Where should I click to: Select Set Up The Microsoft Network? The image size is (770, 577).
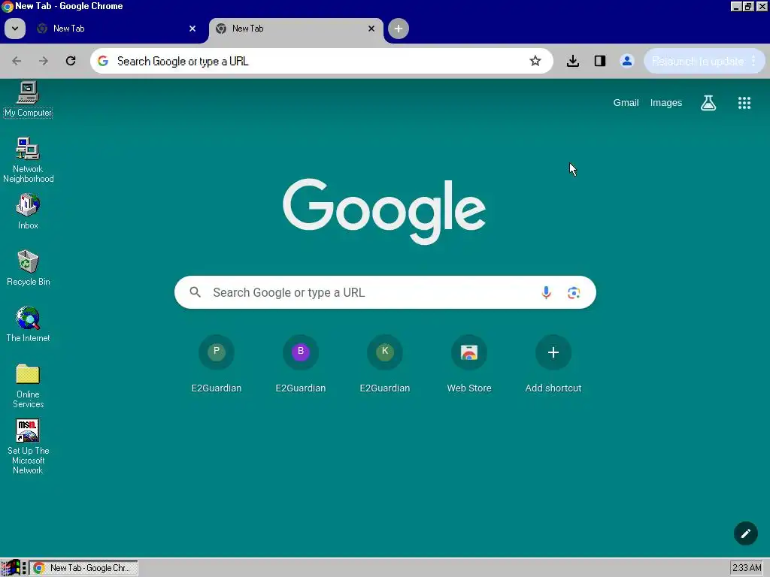click(x=28, y=446)
